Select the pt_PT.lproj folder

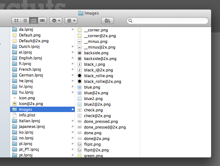tap(42, 149)
